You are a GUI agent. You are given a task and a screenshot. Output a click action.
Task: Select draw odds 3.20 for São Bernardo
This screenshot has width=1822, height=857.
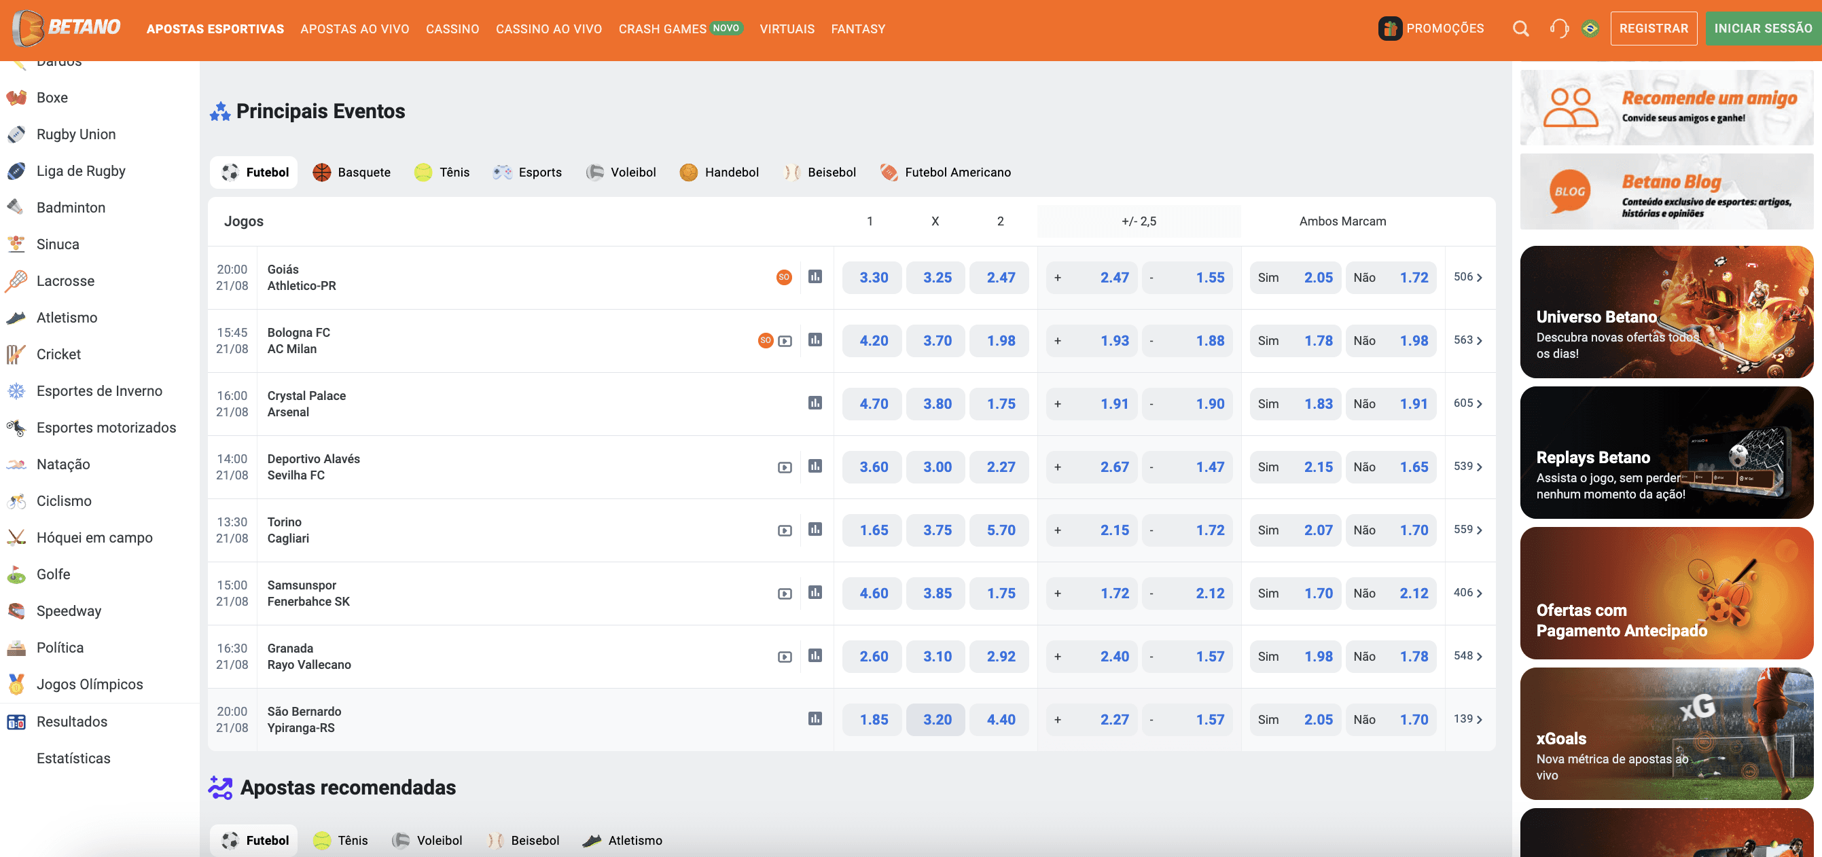pyautogui.click(x=936, y=719)
